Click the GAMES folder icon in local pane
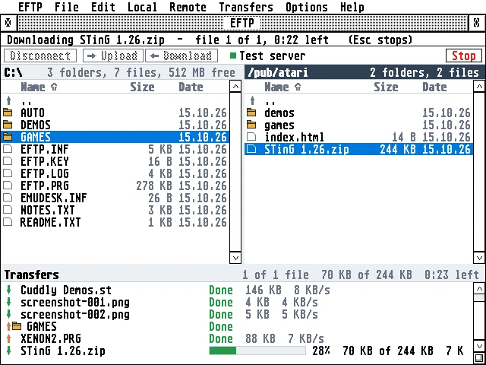Screen dimensions: 486x365 8,137
